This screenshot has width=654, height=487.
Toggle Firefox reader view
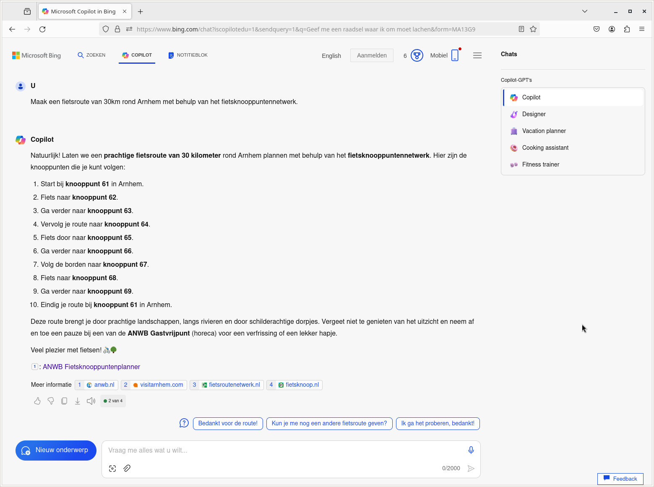pos(521,29)
